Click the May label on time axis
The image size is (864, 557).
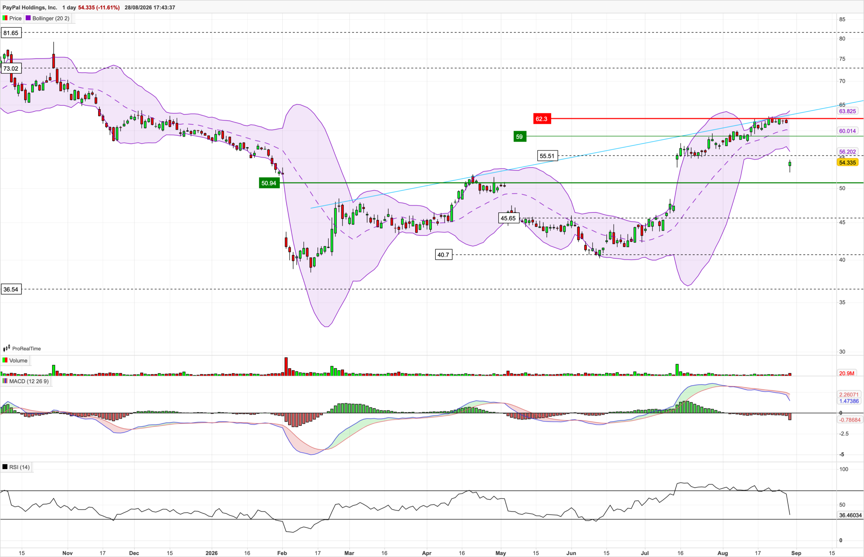tap(501, 553)
